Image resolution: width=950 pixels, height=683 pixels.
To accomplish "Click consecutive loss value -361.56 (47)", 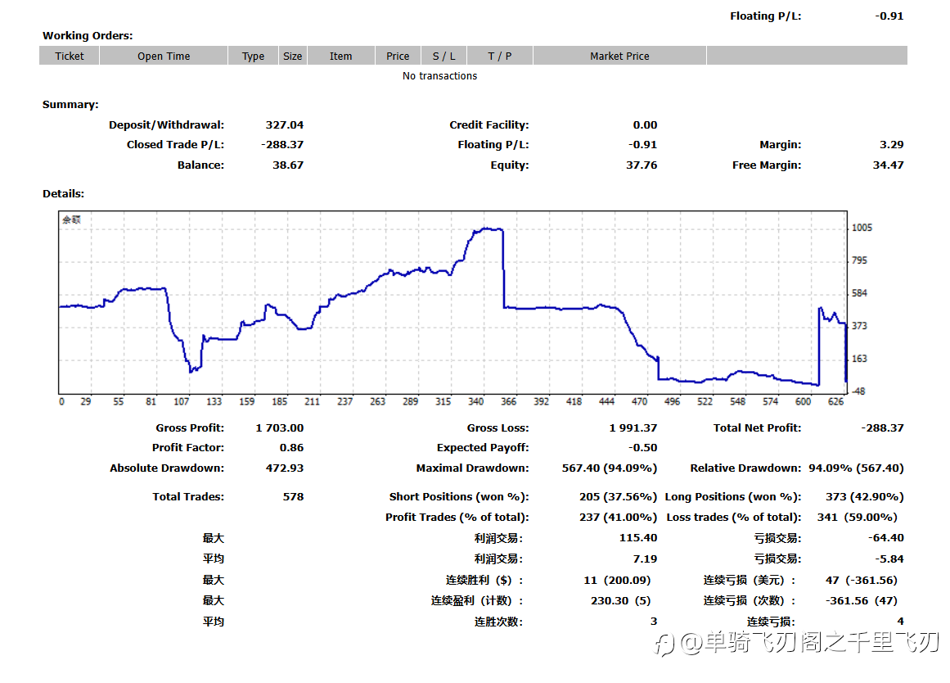I will [x=862, y=601].
